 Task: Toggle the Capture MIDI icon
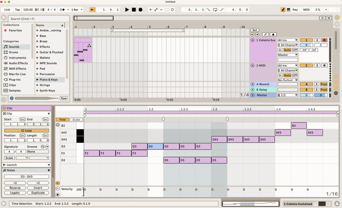click(x=167, y=10)
